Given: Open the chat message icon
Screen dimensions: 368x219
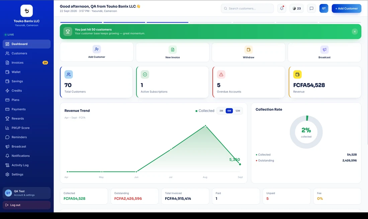Looking at the screenshot, I should (x=311, y=8).
